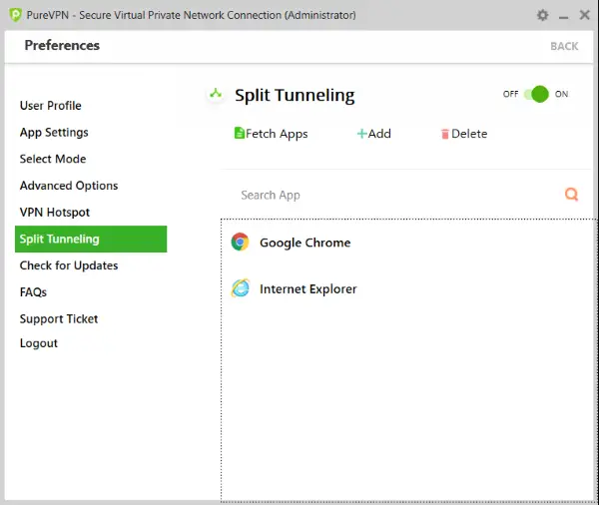This screenshot has width=599, height=505.
Task: Open the FAQs section
Action: (x=33, y=292)
